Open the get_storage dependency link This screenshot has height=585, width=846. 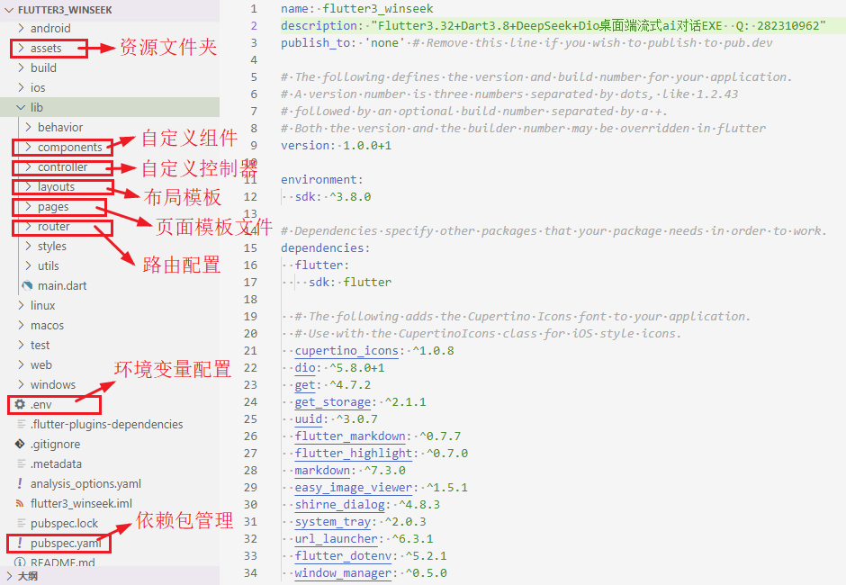click(x=333, y=401)
